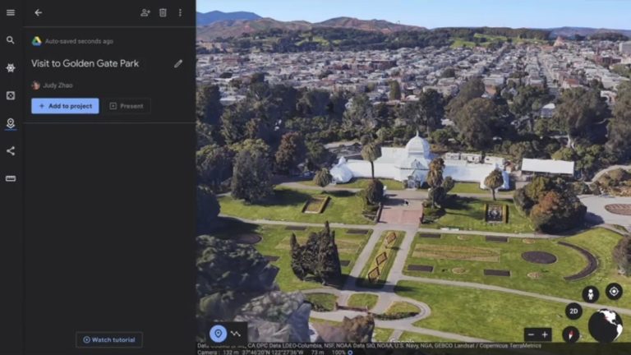Toggle the 2D view button
The height and width of the screenshot is (355, 631).
[573, 311]
